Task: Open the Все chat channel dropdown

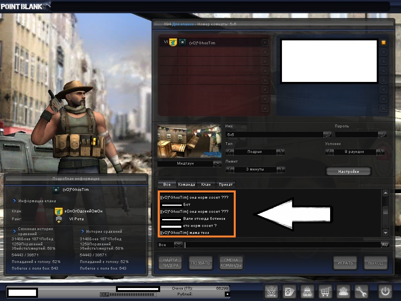Action: [x=178, y=245]
